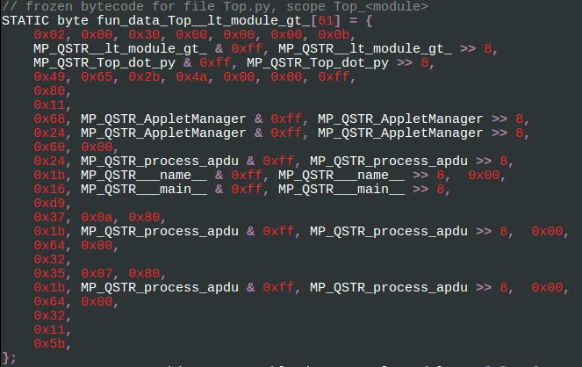Click the 0x80 value alone on its line

click(x=49, y=91)
